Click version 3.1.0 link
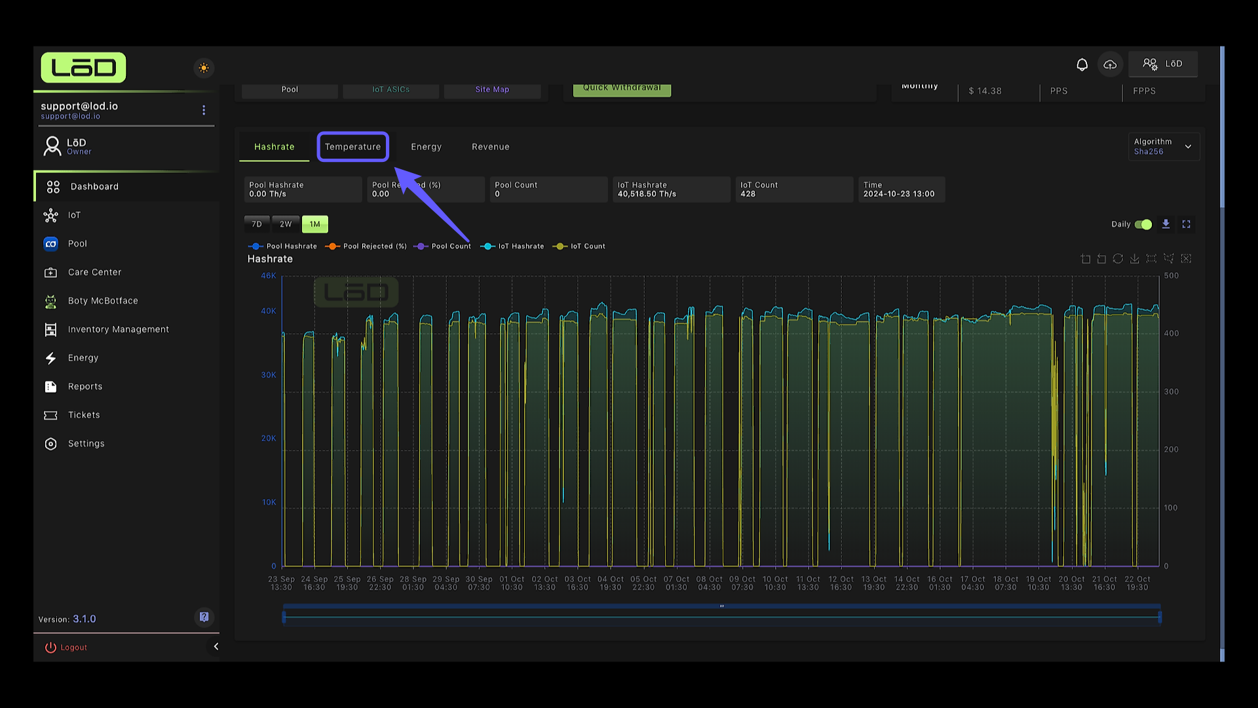 84,619
